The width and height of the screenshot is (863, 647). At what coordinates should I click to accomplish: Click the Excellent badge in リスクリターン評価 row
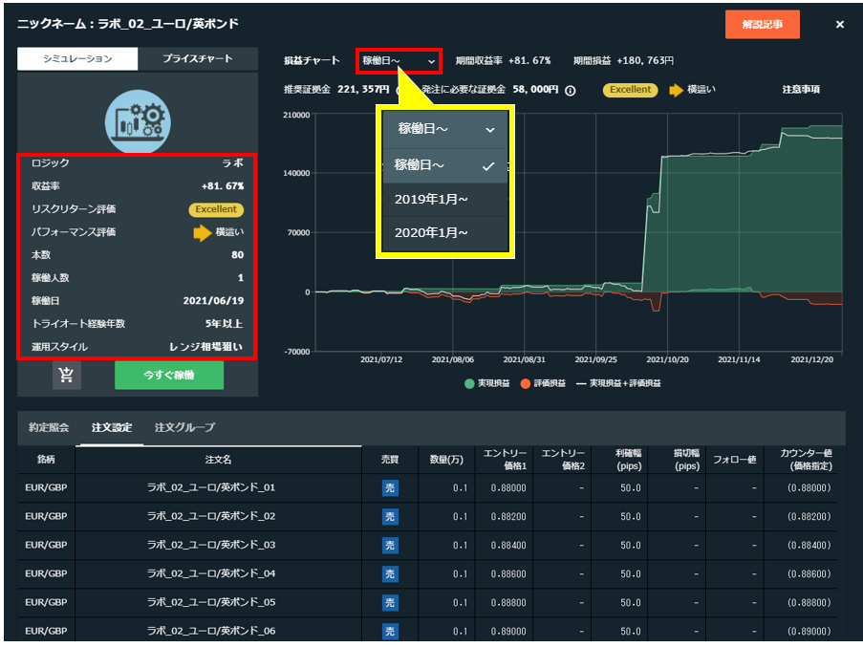pos(216,209)
